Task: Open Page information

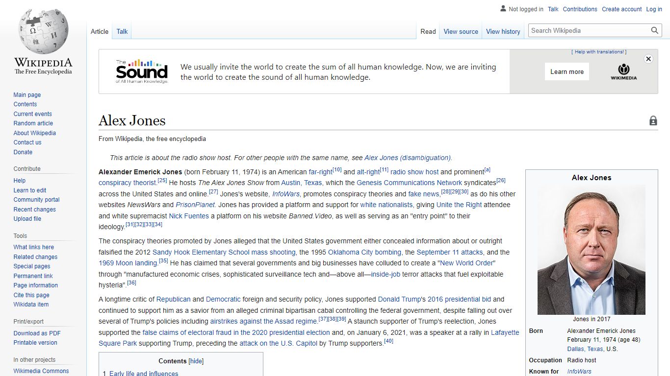Action: pyautogui.click(x=35, y=285)
